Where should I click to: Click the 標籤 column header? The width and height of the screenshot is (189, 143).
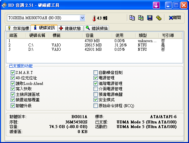(66, 36)
